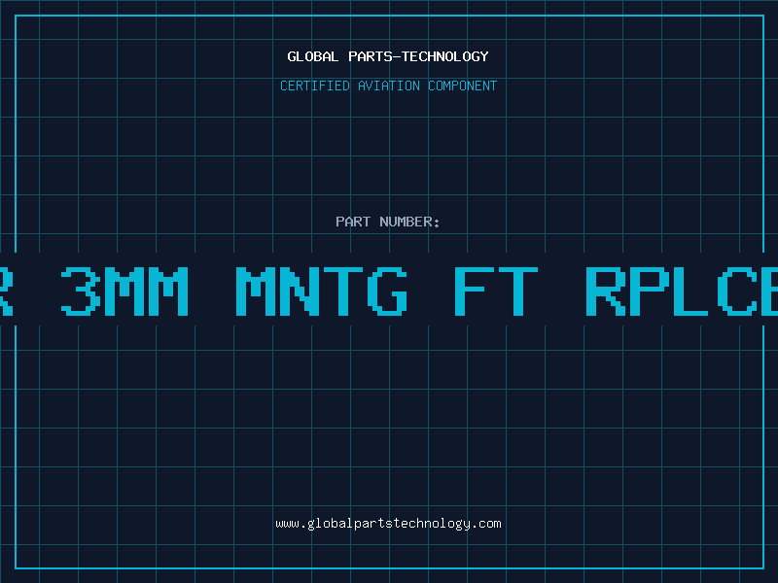Click the FT word in banner
Screen dimensions: 778x583
[496, 291]
